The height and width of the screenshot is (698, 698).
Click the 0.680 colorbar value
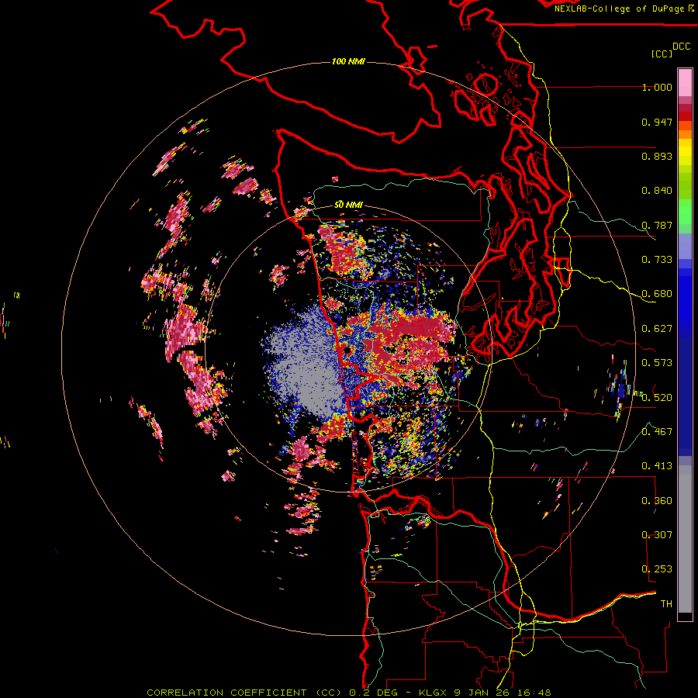[x=657, y=294]
